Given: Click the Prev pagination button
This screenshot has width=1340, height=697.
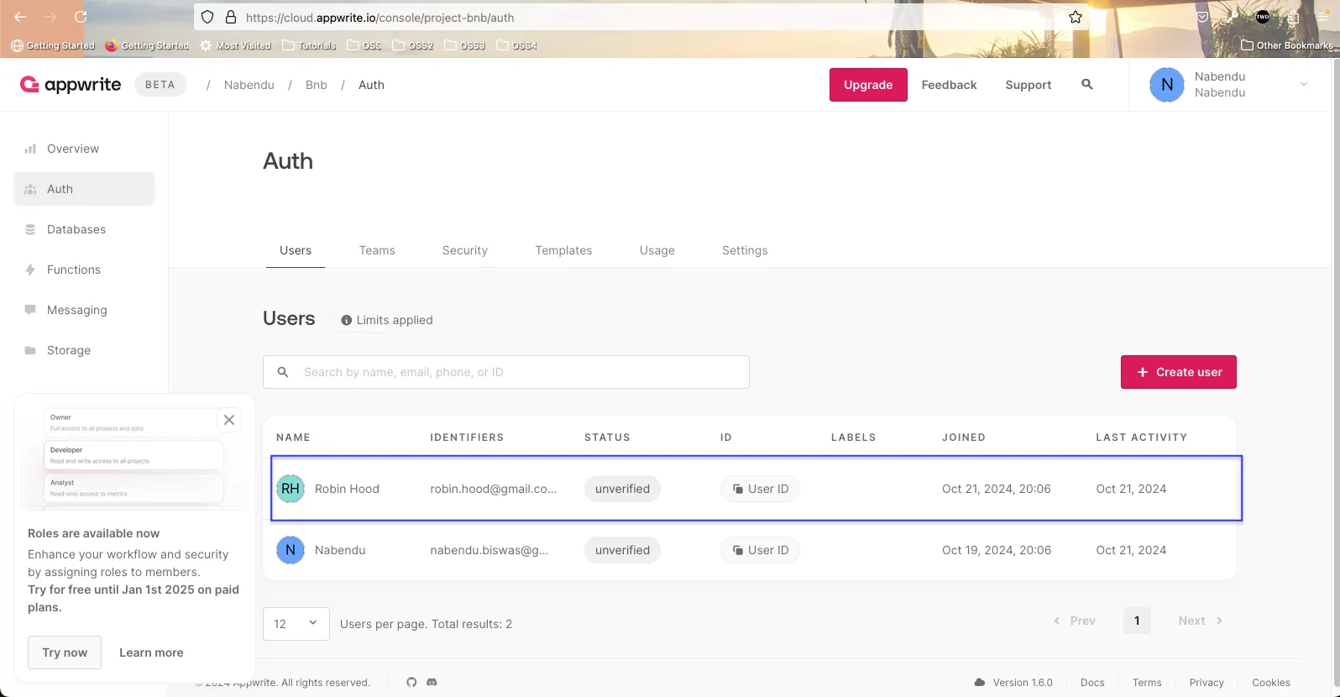Looking at the screenshot, I should (x=1075, y=621).
